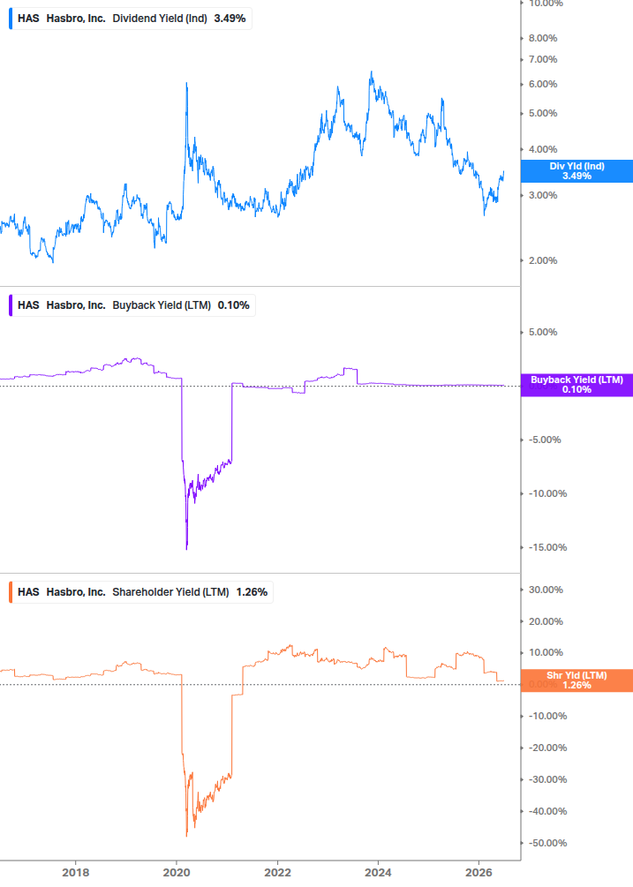Image resolution: width=633 pixels, height=887 pixels.
Task: Click the -30.00% tick on shareholder yield axis
Action: coord(547,779)
